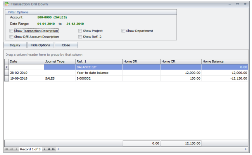Go to the previous record arrow
The image size is (252, 155).
pyautogui.click(x=16, y=149)
